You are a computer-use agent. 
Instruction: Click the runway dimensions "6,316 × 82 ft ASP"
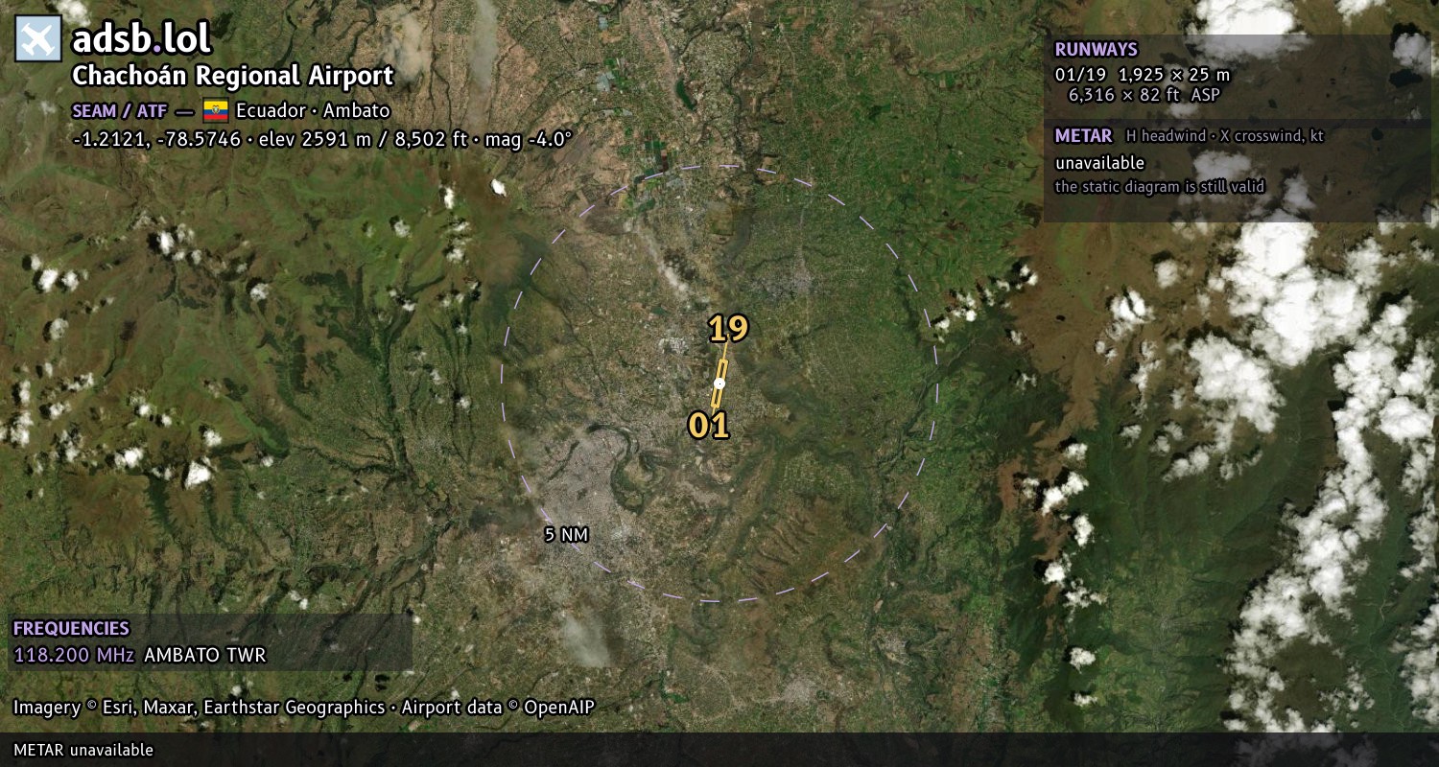(x=1144, y=94)
